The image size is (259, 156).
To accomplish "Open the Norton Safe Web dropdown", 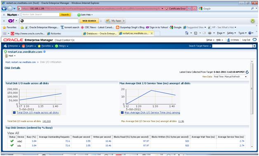I will click(85, 15).
